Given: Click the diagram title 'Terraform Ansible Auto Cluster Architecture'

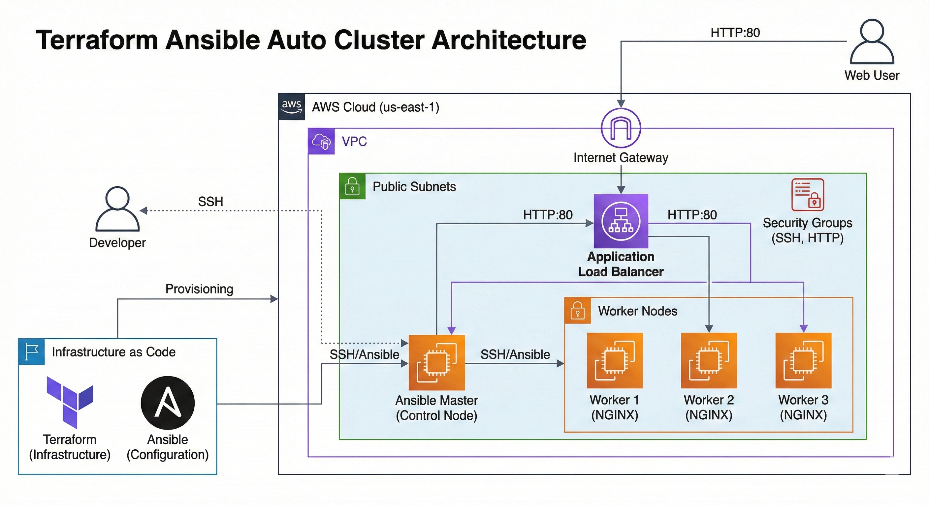Looking at the screenshot, I should 311,40.
